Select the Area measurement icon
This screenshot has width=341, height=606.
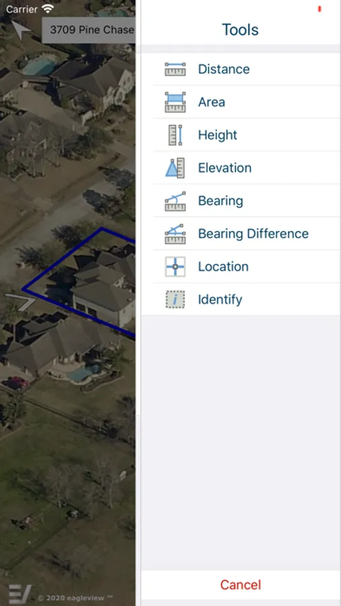pos(175,102)
